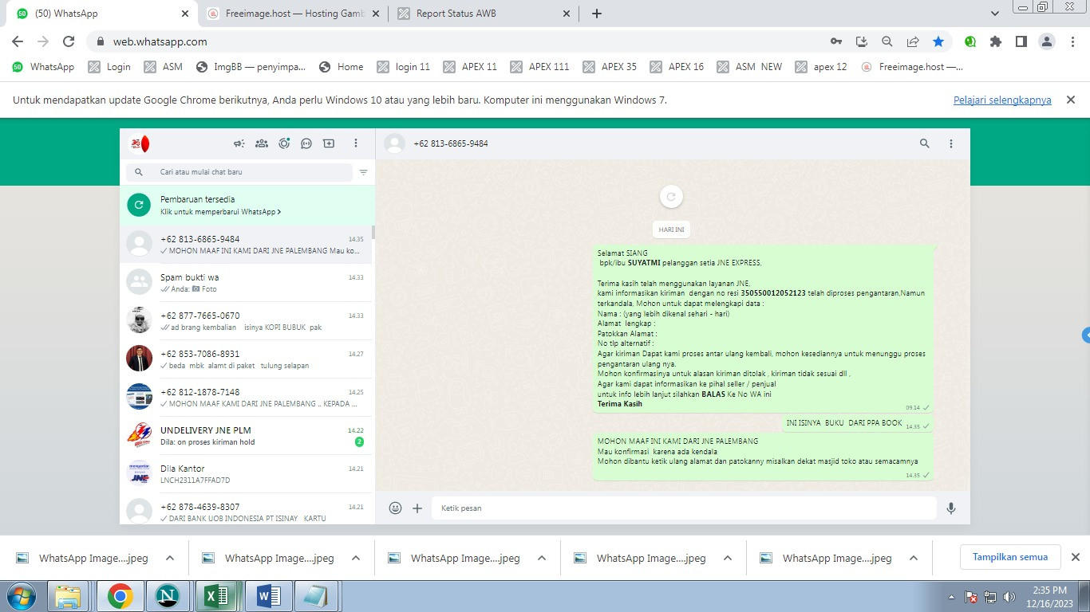This screenshot has width=1090, height=612.
Task: Open the Status ring icon in WhatsApp
Action: 284,143
